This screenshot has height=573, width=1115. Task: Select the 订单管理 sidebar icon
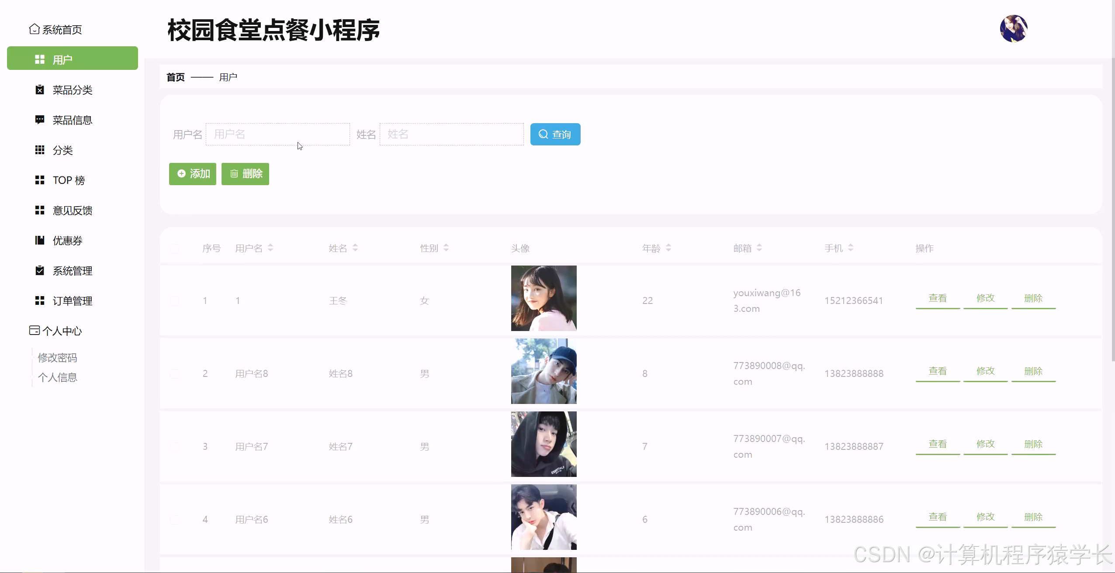(40, 300)
